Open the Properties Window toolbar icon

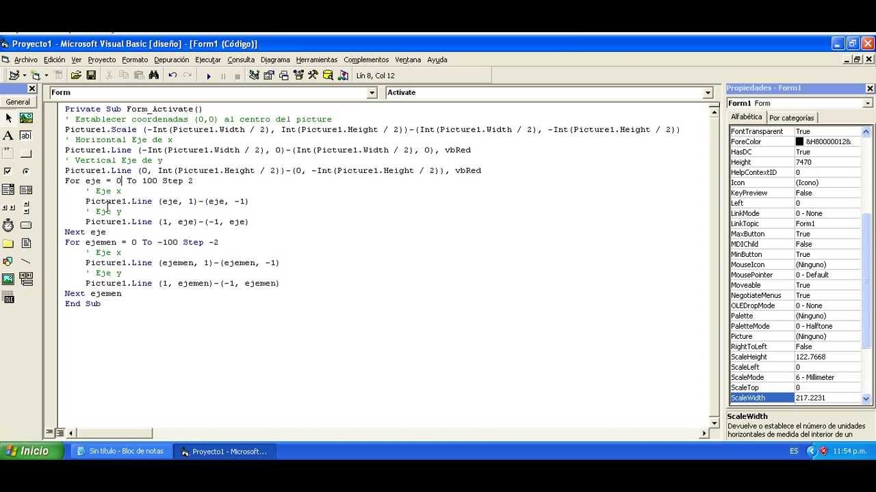click(x=268, y=75)
